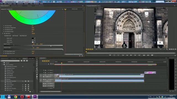Viewport: 177px width, 99px height.
Task: Expand Hue Angle property
Action: click(x=4, y=26)
